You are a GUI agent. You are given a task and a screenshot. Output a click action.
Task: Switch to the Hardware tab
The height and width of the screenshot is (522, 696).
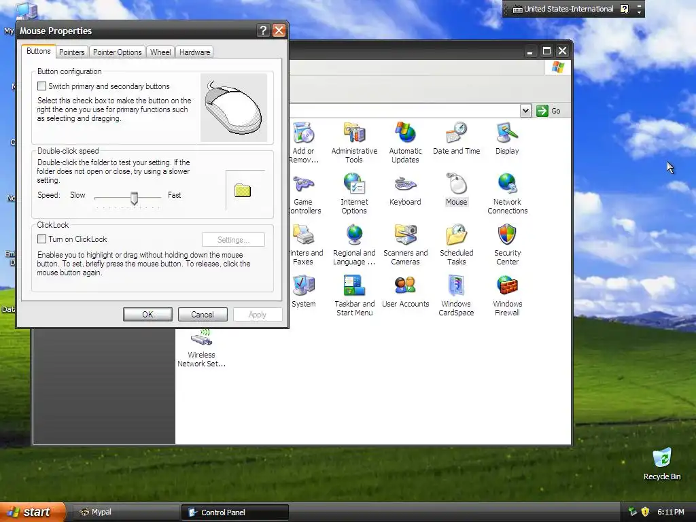click(194, 52)
